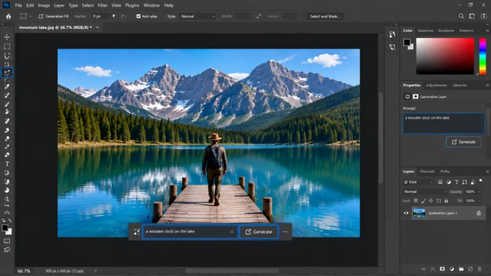
Task: Open the Search icon at top right
Action: tap(462, 17)
